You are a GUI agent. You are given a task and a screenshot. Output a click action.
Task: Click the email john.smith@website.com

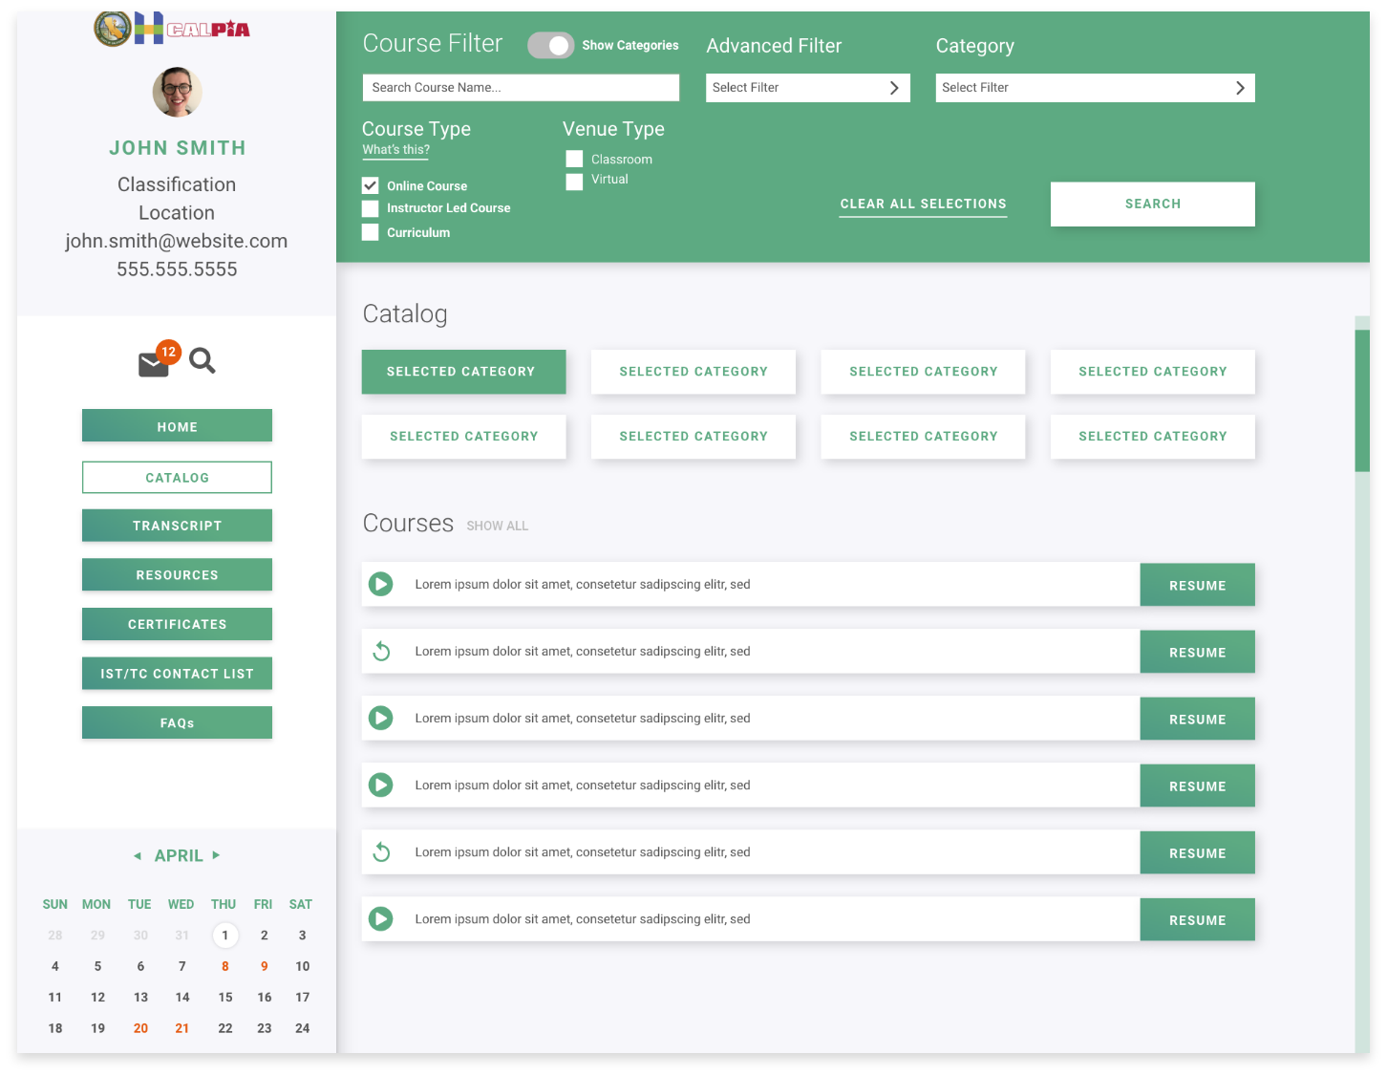click(x=177, y=241)
